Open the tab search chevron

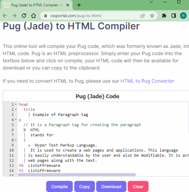click(151, 2)
